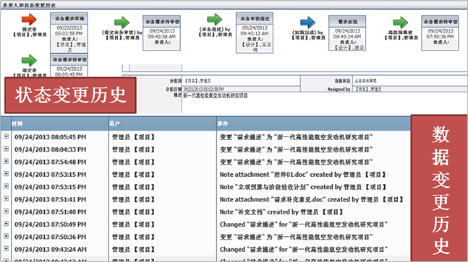Viewport: 468px width, 262px height.
Task: Click the description field 新一代高性能航空发动机研究项目
Action: (x=216, y=96)
